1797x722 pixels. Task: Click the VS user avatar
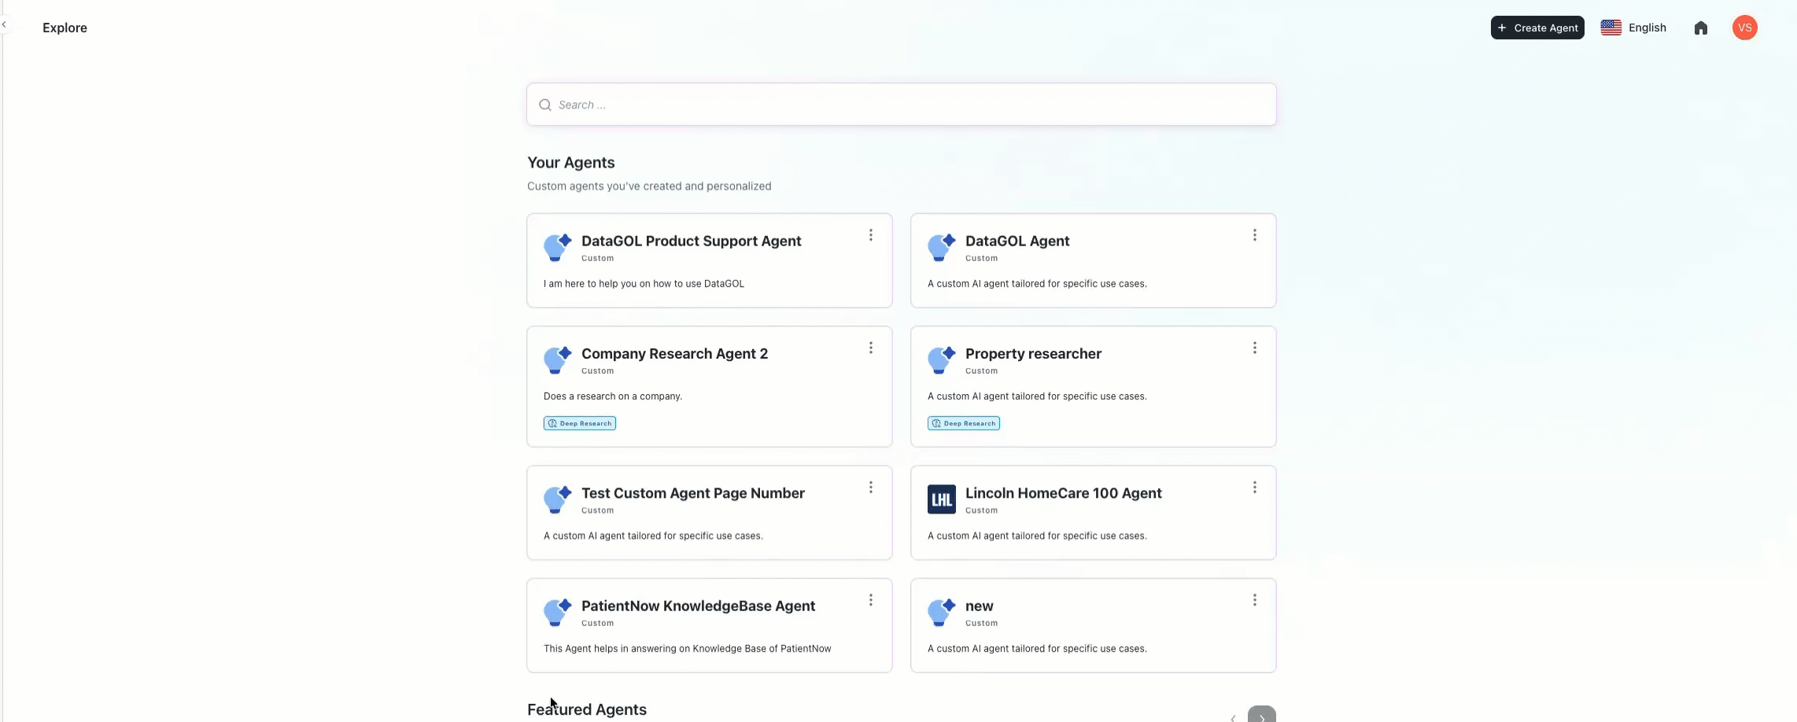1744,28
